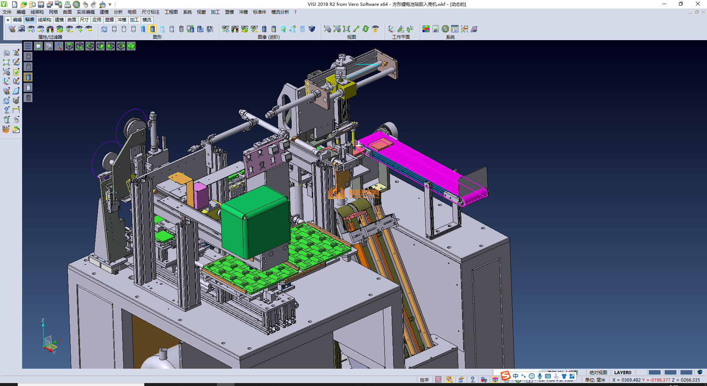Click the first blue color swatch in status bar
The height and width of the screenshot is (386, 707).
click(x=654, y=372)
